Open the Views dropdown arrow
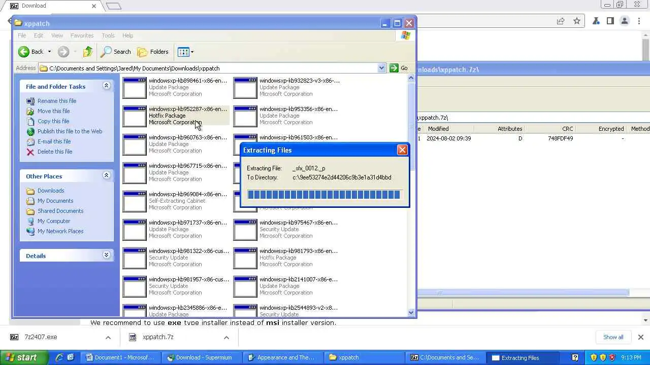650x365 pixels. click(x=192, y=52)
